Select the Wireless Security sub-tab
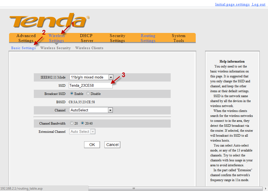 tap(56, 48)
